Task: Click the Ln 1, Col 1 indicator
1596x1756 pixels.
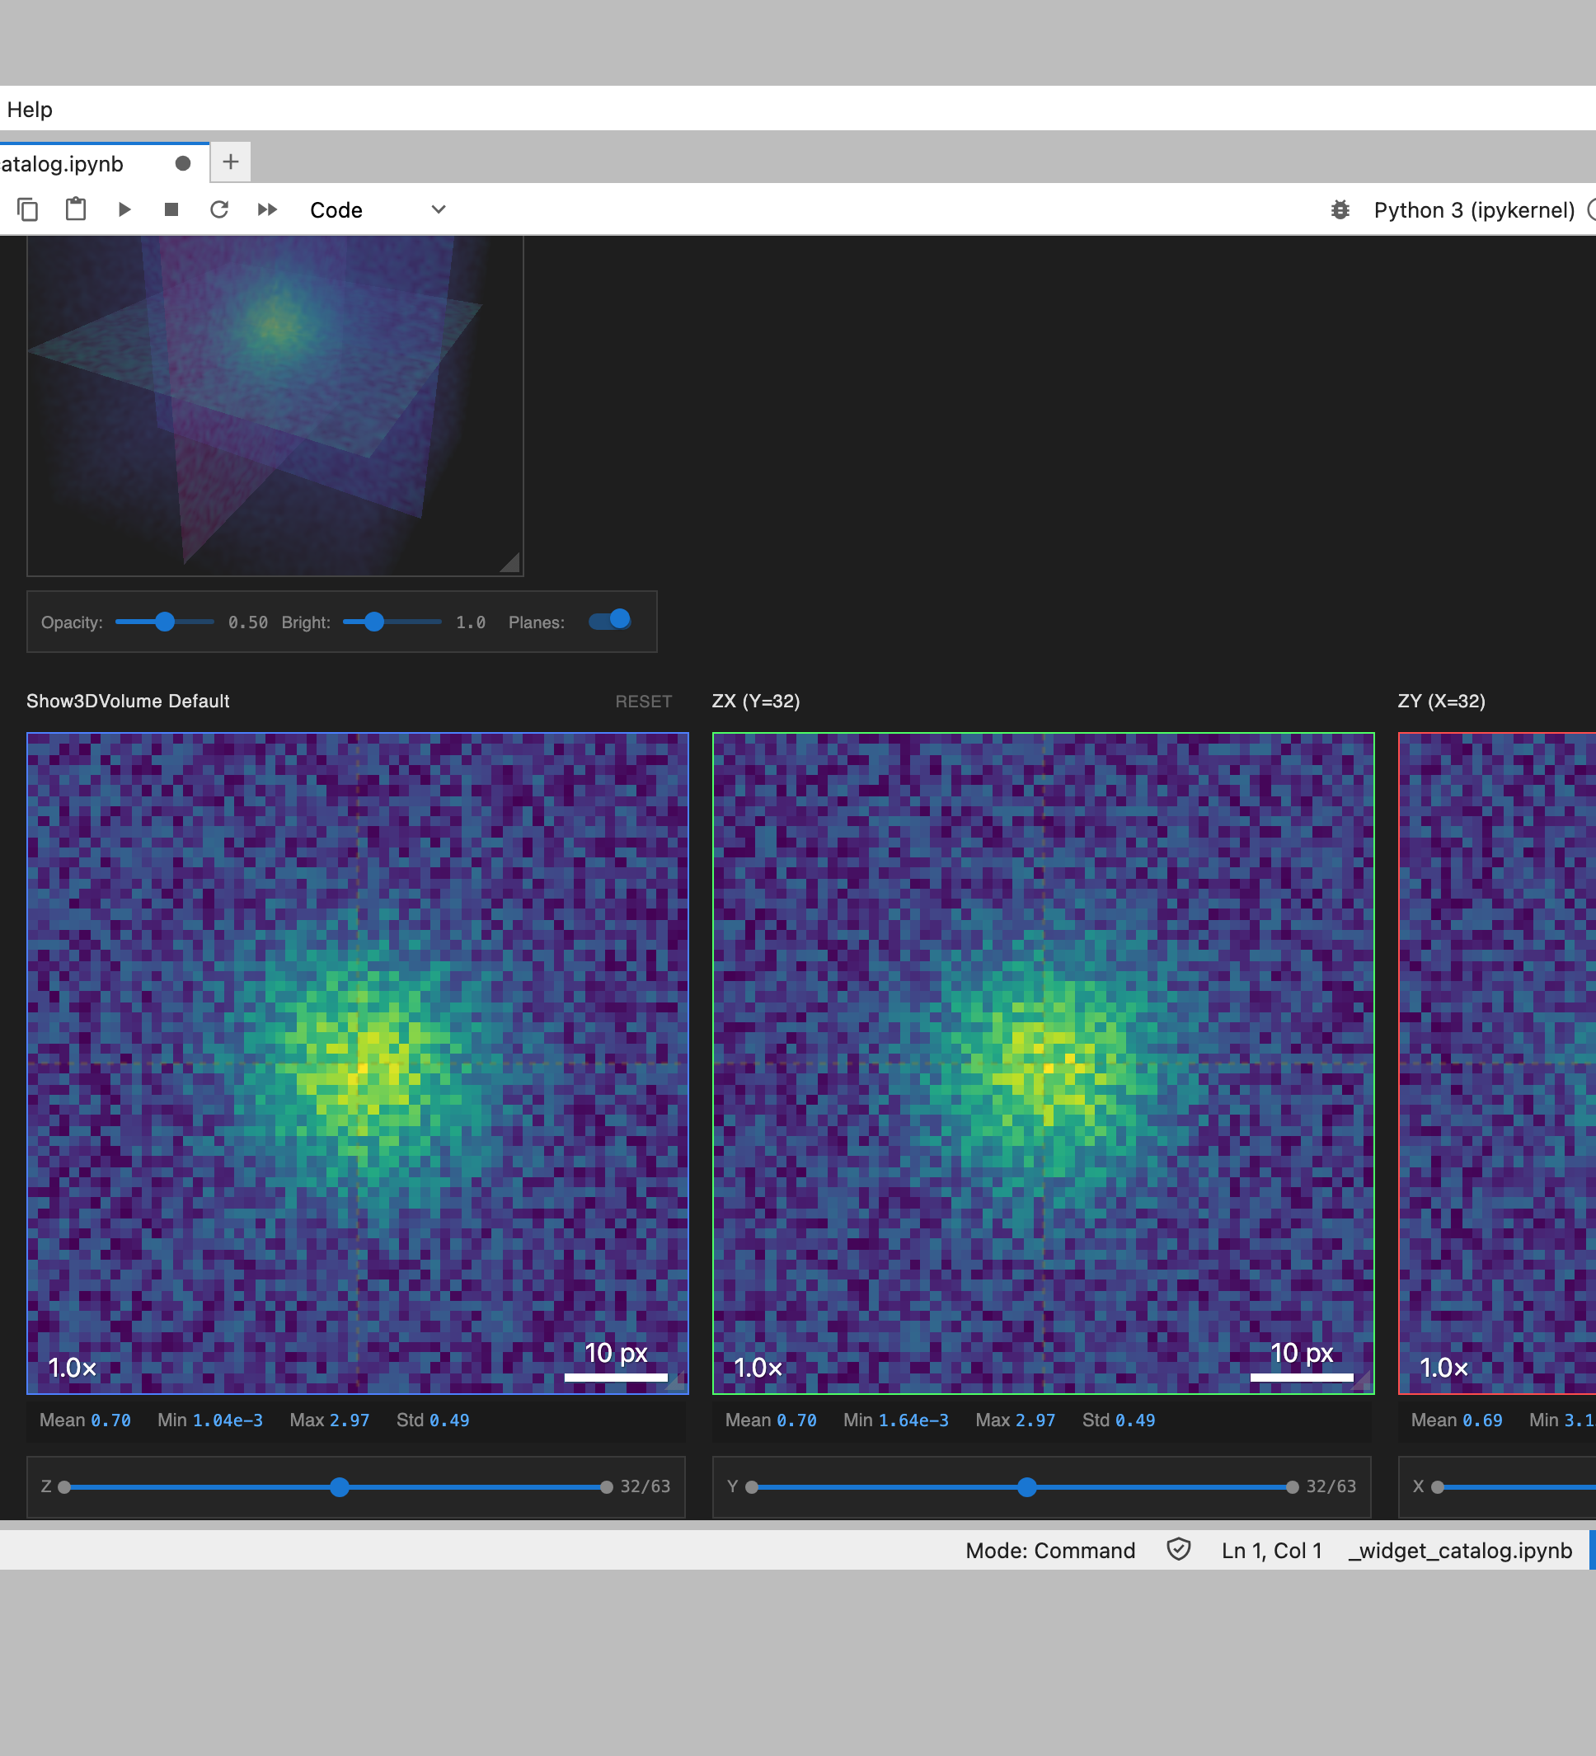Action: [1271, 1551]
